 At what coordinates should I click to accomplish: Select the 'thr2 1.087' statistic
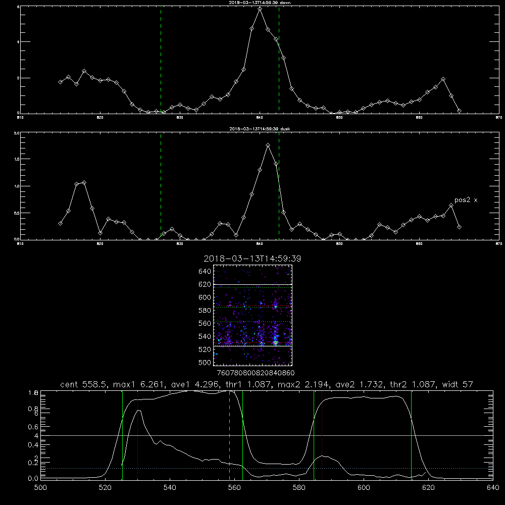[413, 384]
